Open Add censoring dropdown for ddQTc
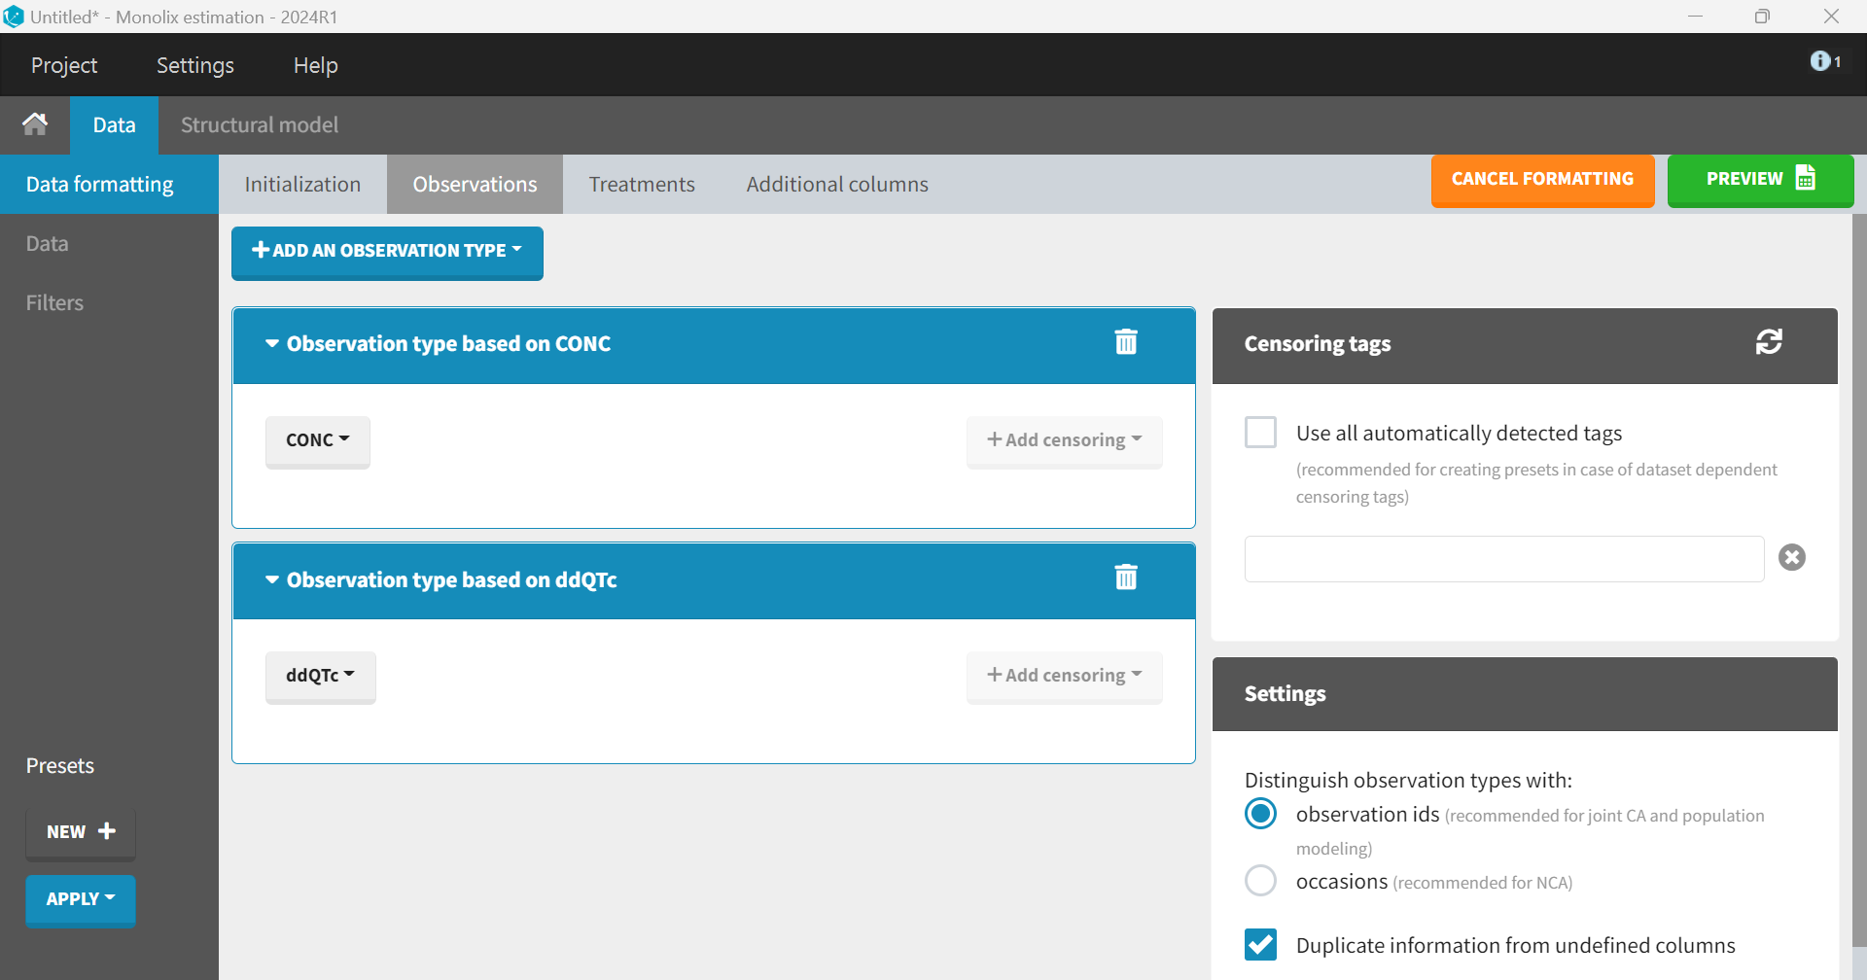The height and width of the screenshot is (980, 1867). pos(1064,676)
